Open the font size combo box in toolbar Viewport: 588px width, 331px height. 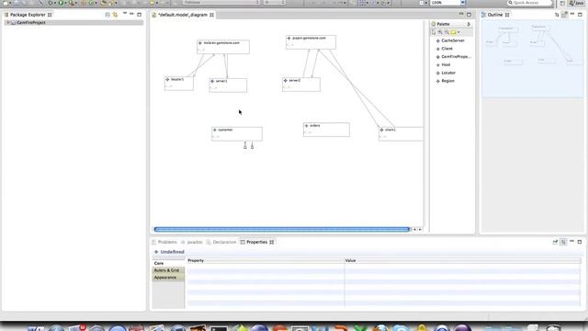(x=274, y=3)
